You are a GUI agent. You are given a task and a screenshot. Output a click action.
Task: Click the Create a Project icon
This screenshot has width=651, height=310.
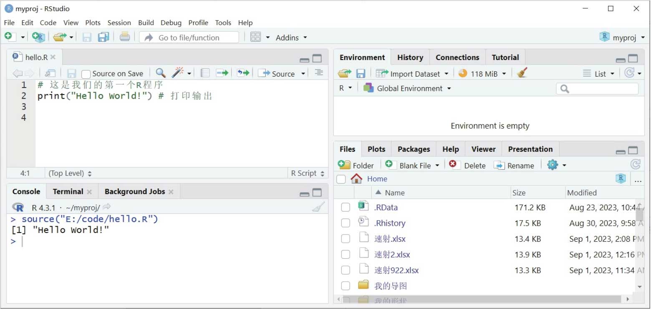[38, 37]
